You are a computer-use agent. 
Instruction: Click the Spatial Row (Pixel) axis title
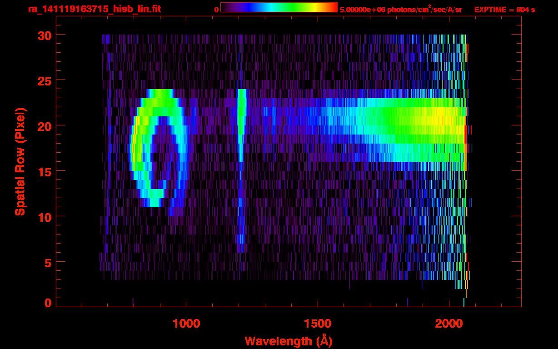tap(20, 162)
